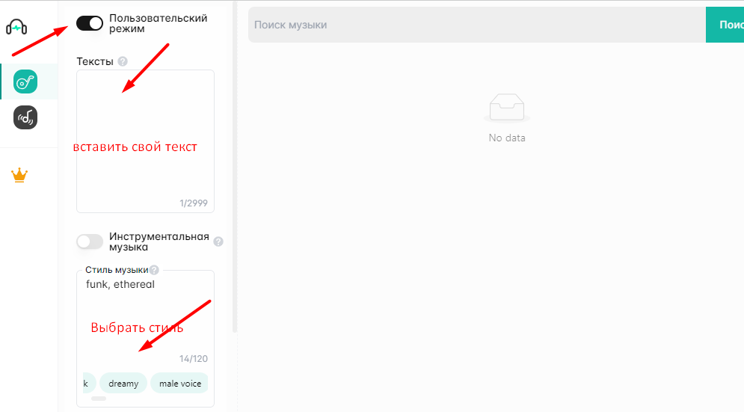Click the style tags horizontal scrollbar
744x412 pixels.
(x=99, y=399)
